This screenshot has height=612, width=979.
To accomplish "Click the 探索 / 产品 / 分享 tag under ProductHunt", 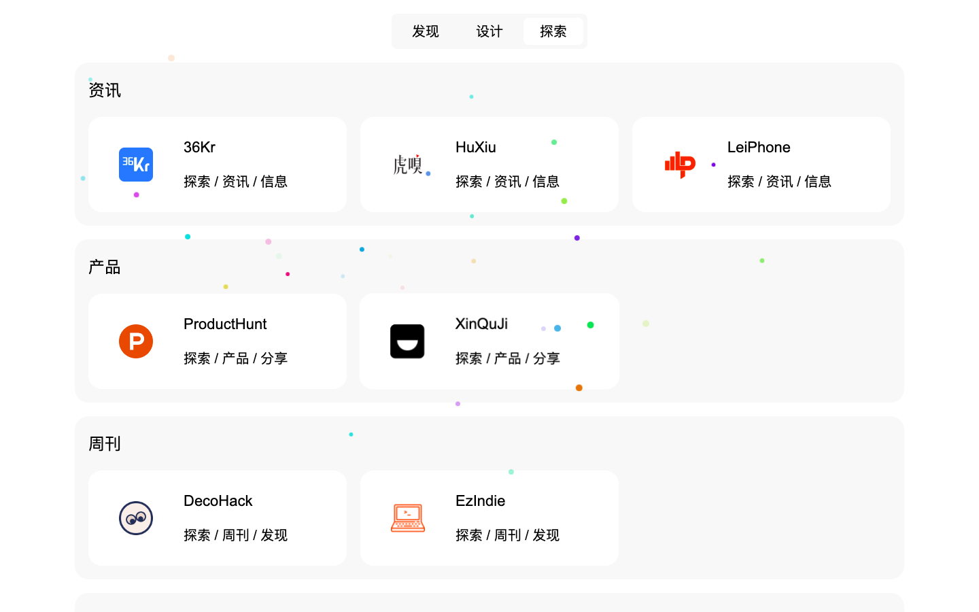I will pyautogui.click(x=235, y=358).
